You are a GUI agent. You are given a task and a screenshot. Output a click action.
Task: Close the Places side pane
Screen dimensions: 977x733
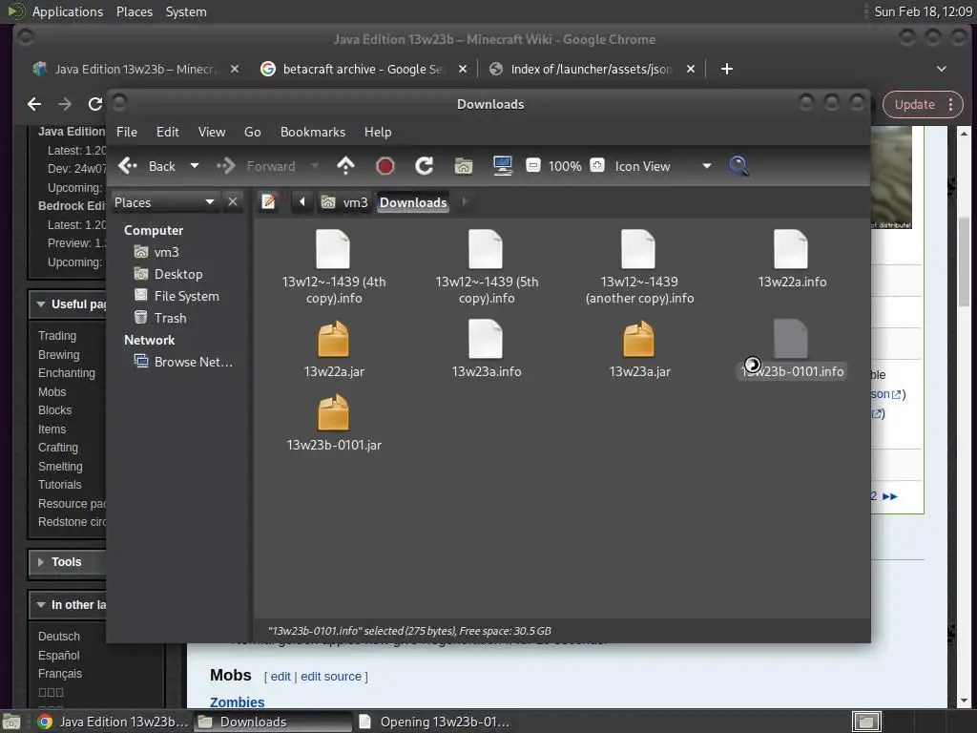tap(233, 202)
